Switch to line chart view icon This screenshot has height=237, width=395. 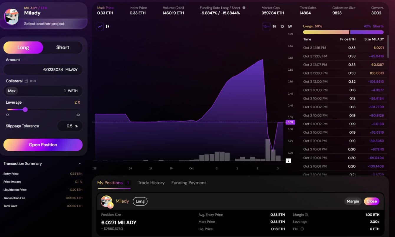point(100,26)
